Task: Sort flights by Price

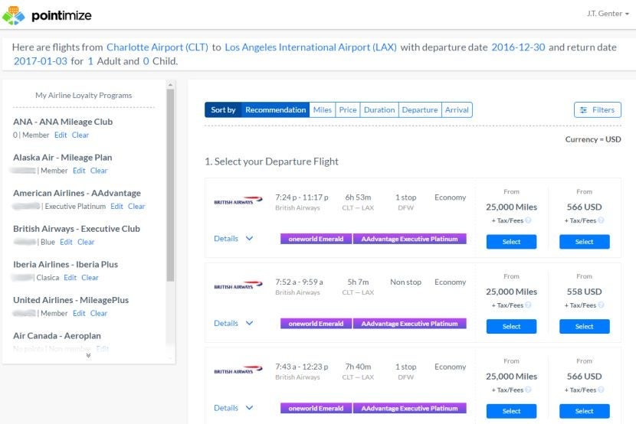Action: 348,110
